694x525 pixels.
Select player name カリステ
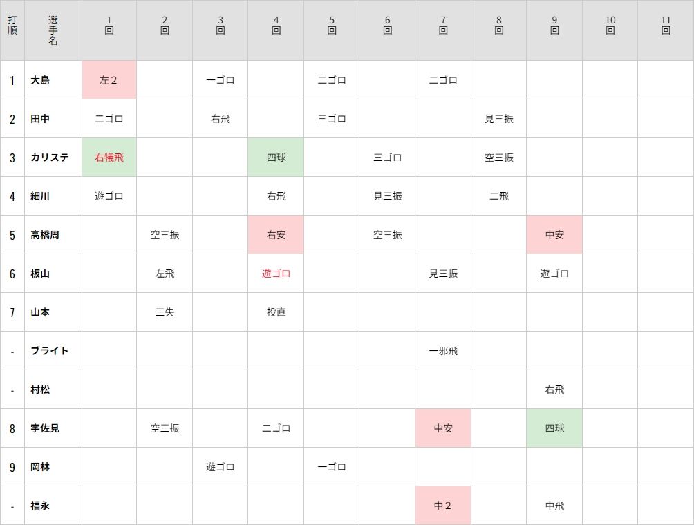click(50, 157)
